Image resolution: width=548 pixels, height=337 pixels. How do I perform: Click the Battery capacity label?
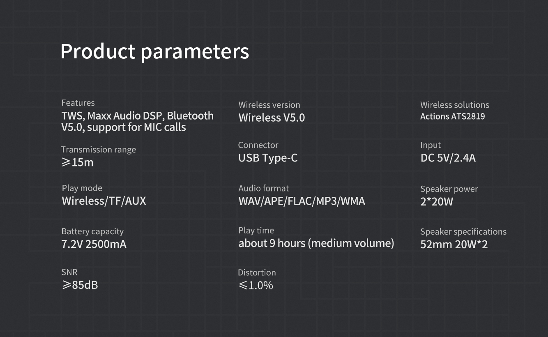92,231
